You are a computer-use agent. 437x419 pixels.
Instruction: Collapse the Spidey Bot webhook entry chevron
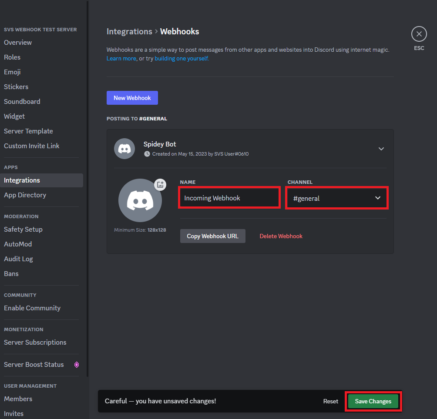381,149
